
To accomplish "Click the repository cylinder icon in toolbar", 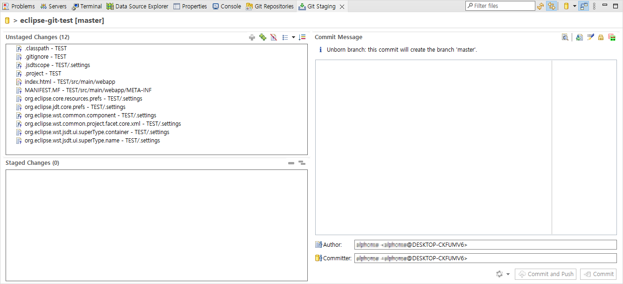I will coord(566,6).
